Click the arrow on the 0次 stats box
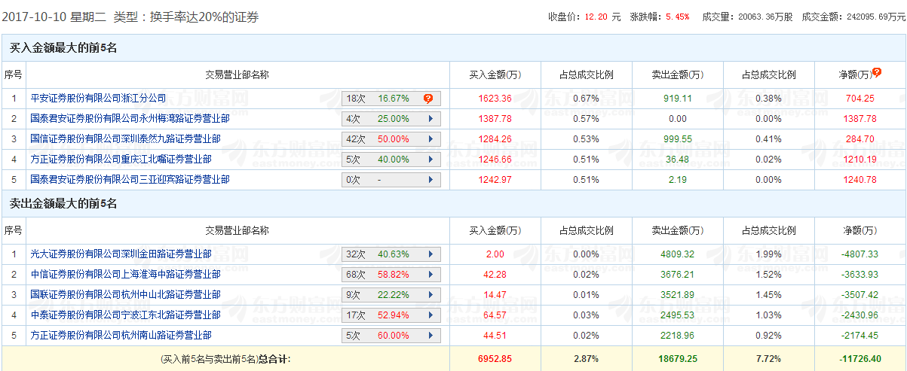The height and width of the screenshot is (371, 907). [431, 180]
